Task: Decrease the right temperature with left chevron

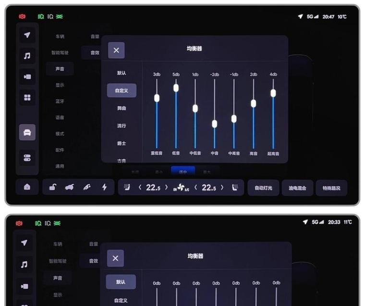Action: (196, 187)
